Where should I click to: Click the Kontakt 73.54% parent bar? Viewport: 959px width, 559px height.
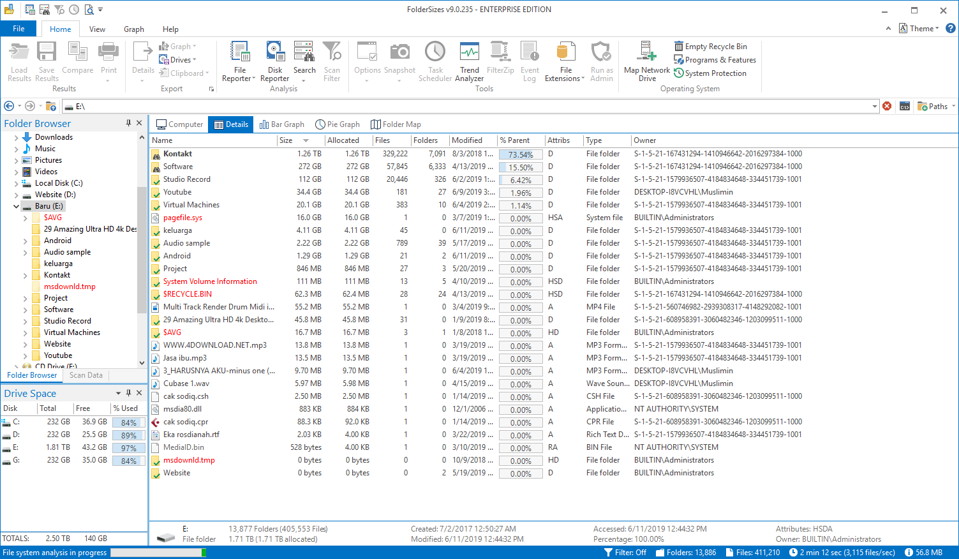point(521,154)
